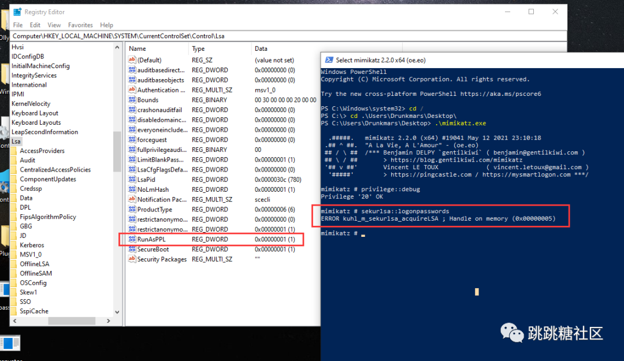Screen dimensions: 624x361
Task: Click the LsaPid data 0x0000030c (780)
Action: click(x=278, y=180)
